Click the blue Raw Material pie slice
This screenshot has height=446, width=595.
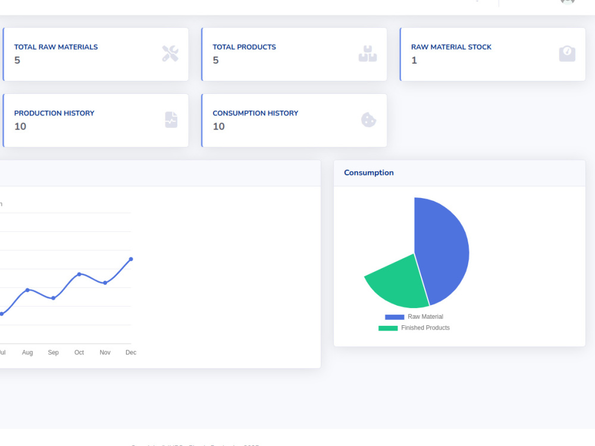coord(442,250)
